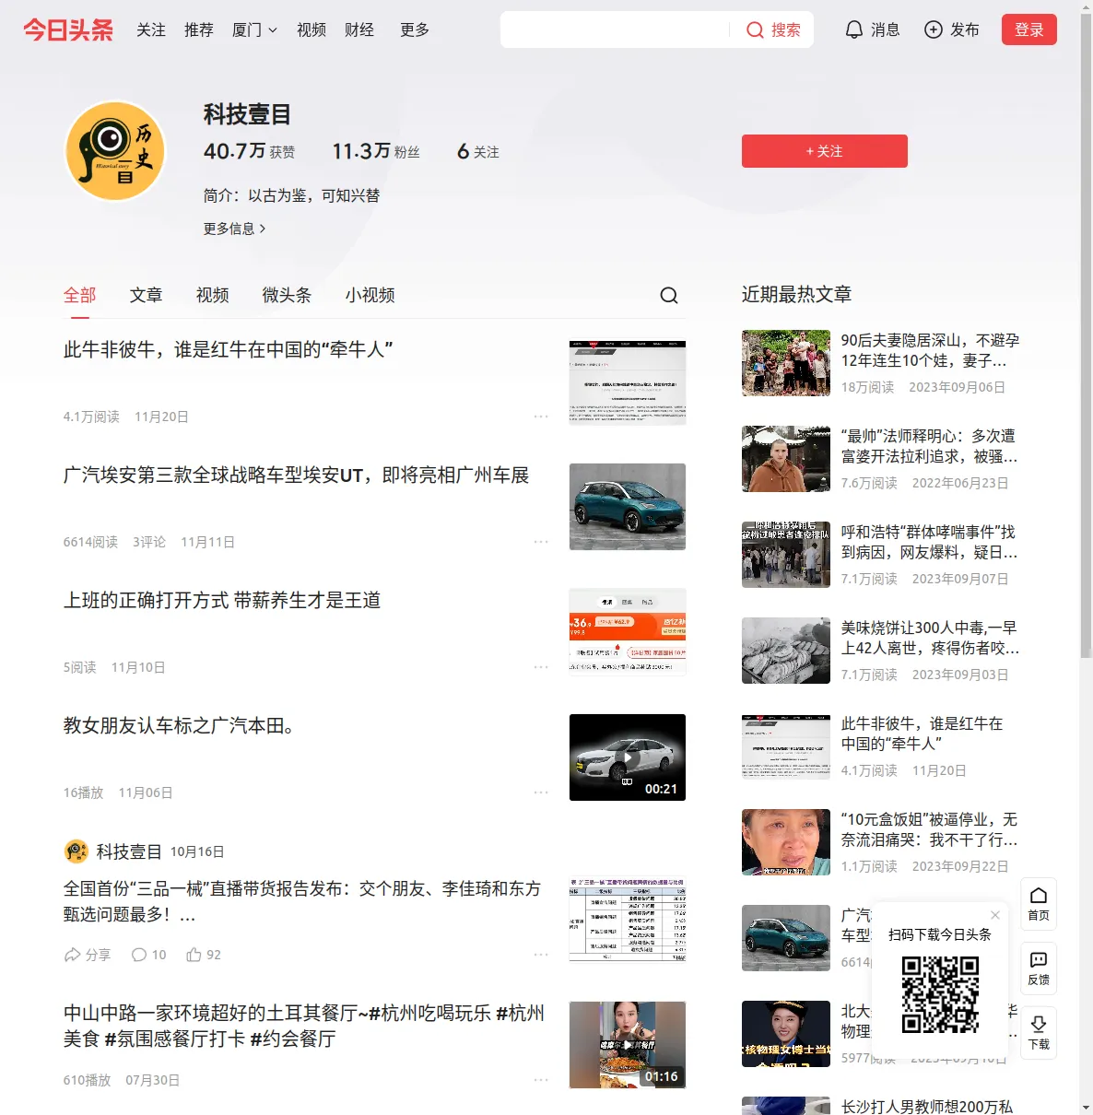Click thumbnail of 90后夫妻 family photo
Image resolution: width=1093 pixels, height=1115 pixels.
[x=786, y=363]
